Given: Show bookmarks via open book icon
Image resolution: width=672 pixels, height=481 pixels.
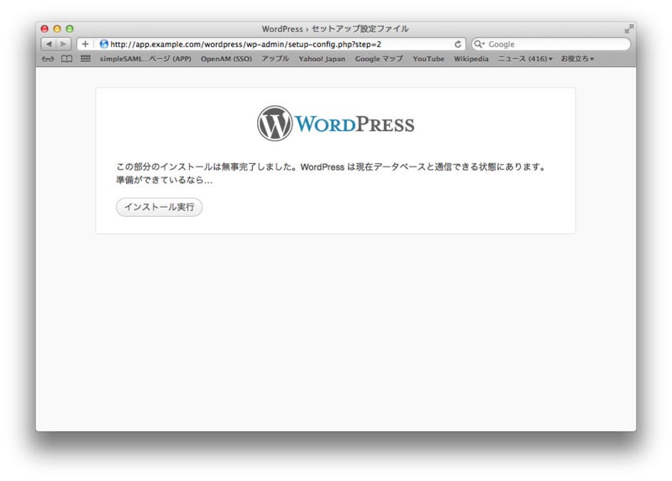Looking at the screenshot, I should (67, 59).
